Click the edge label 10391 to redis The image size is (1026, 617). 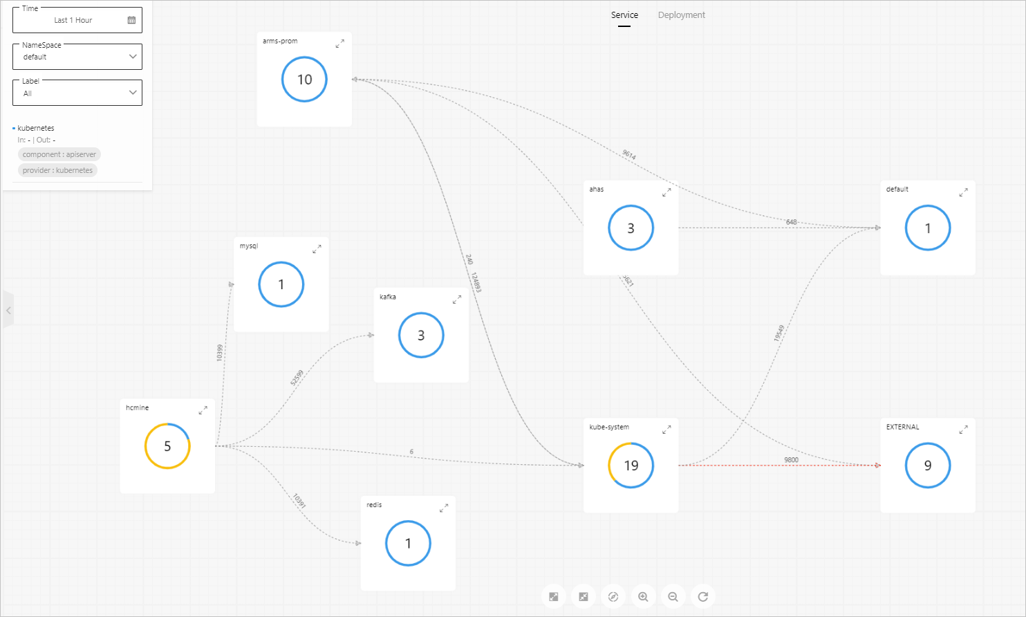tap(299, 501)
